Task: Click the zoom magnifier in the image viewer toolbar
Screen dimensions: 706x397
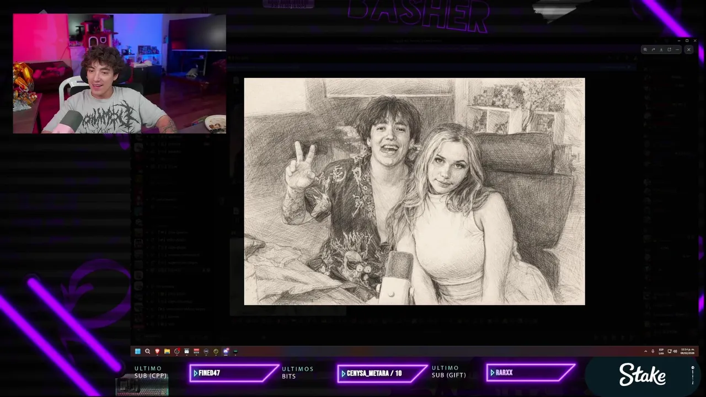Action: pos(645,50)
